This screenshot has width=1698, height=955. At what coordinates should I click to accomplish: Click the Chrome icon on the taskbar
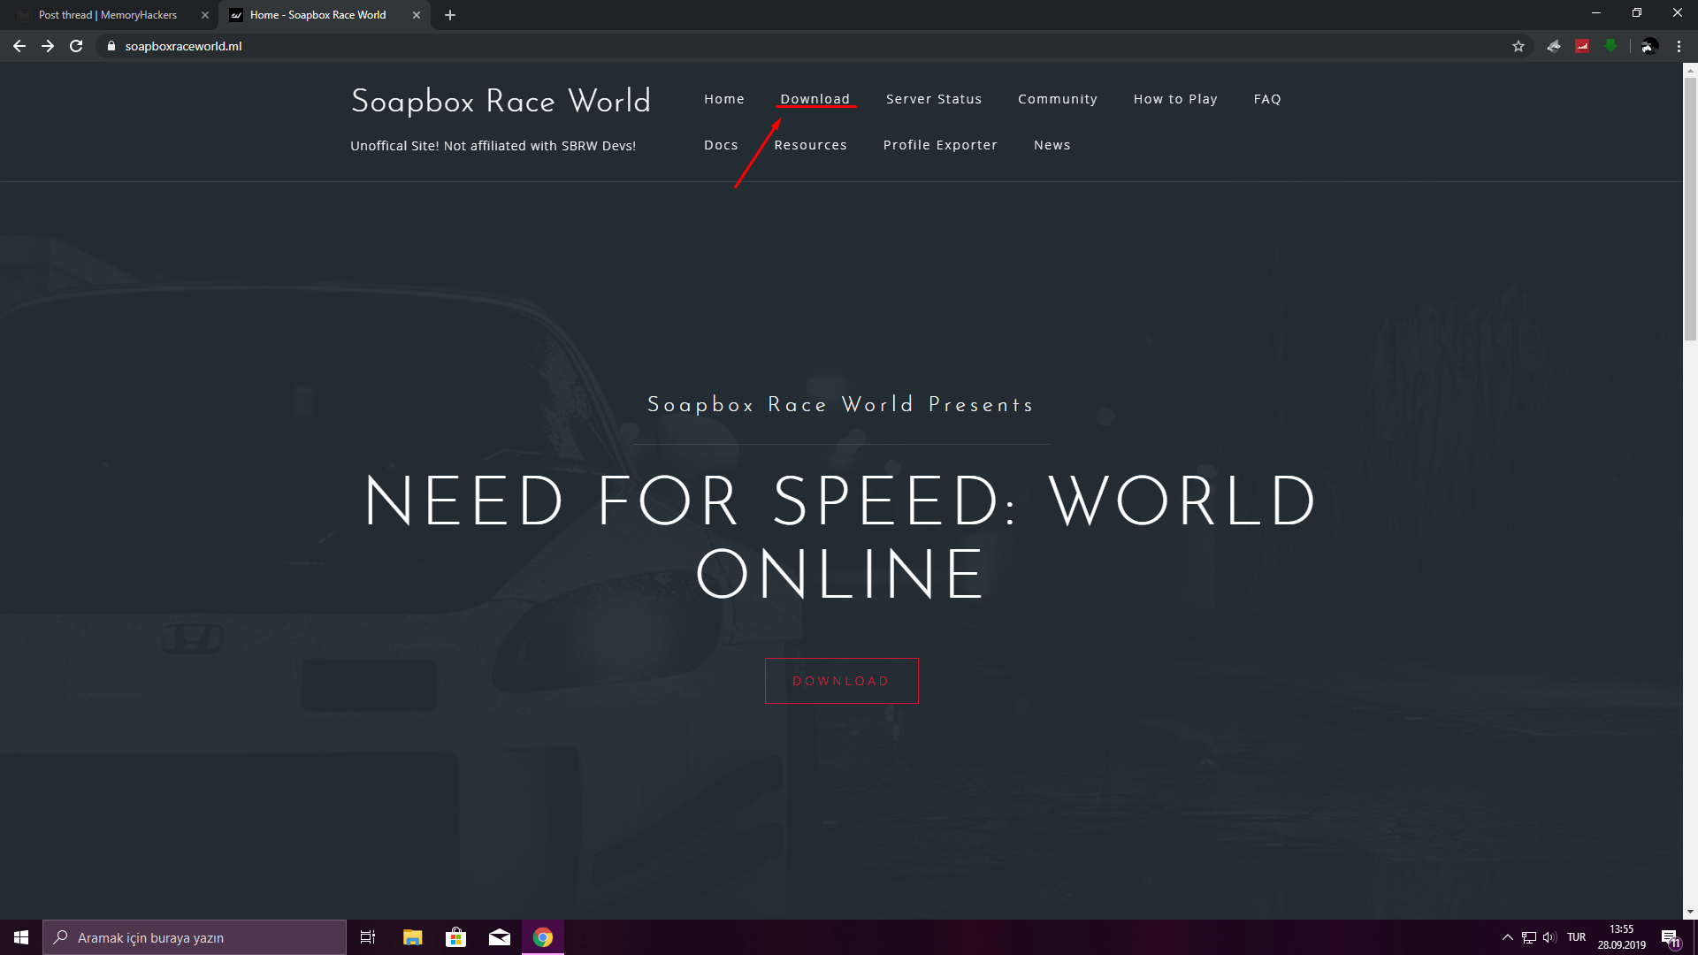pos(542,937)
